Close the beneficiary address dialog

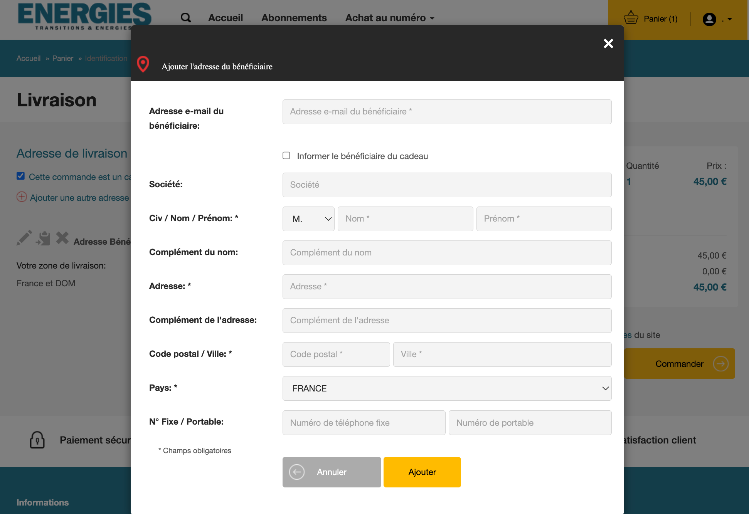point(608,44)
